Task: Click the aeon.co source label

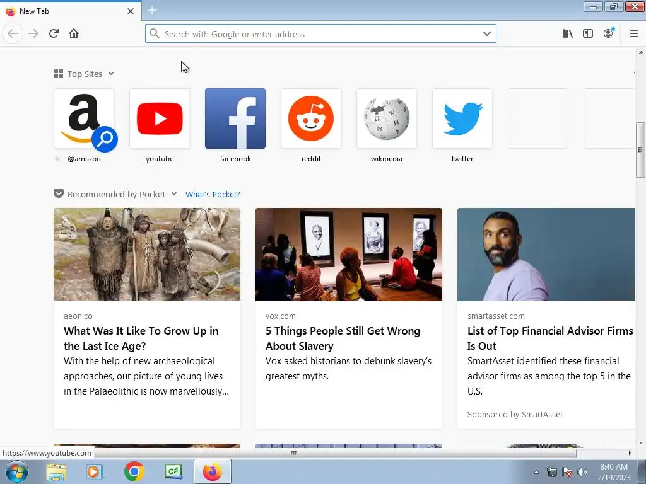Action: (78, 316)
